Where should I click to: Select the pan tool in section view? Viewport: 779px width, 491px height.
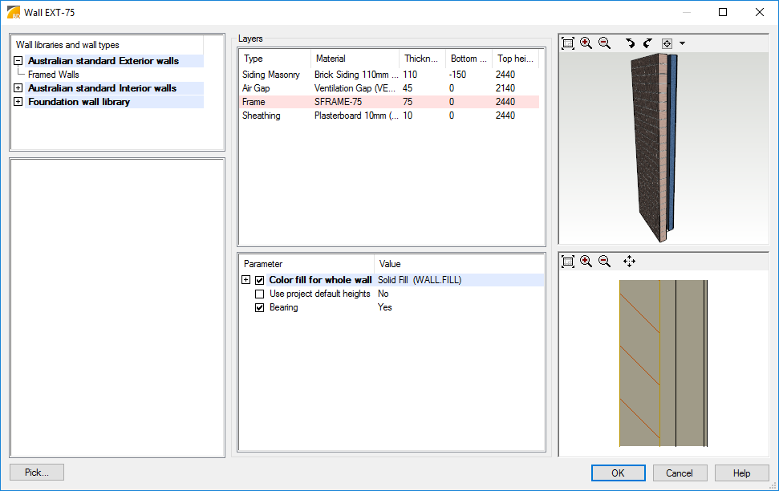(x=629, y=262)
